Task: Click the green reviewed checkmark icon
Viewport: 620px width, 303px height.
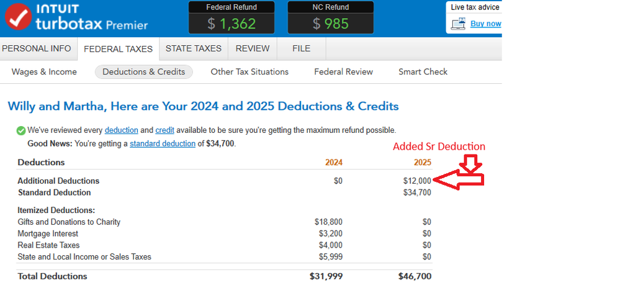Action: pyautogui.click(x=21, y=131)
